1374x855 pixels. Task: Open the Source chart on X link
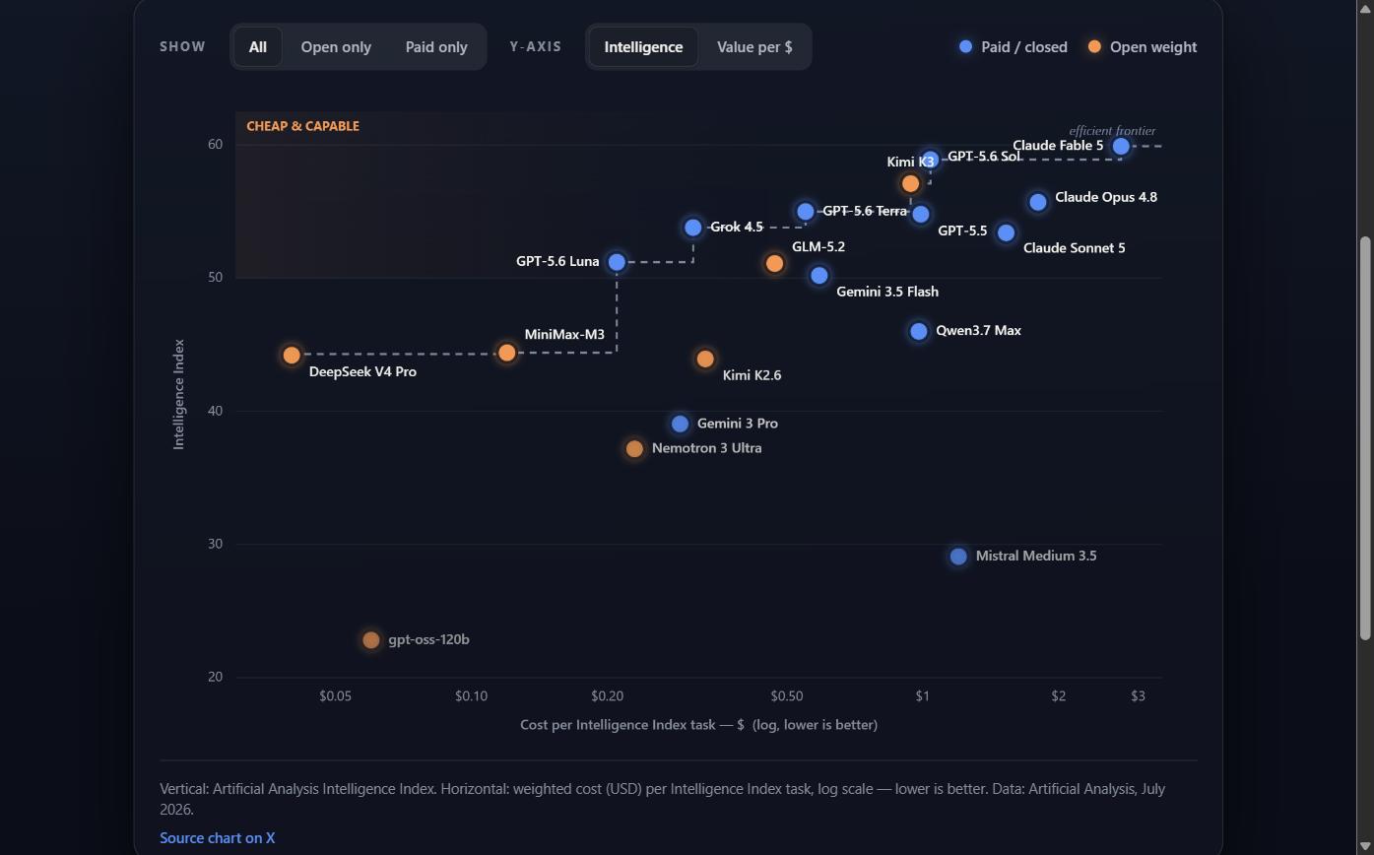tap(218, 837)
